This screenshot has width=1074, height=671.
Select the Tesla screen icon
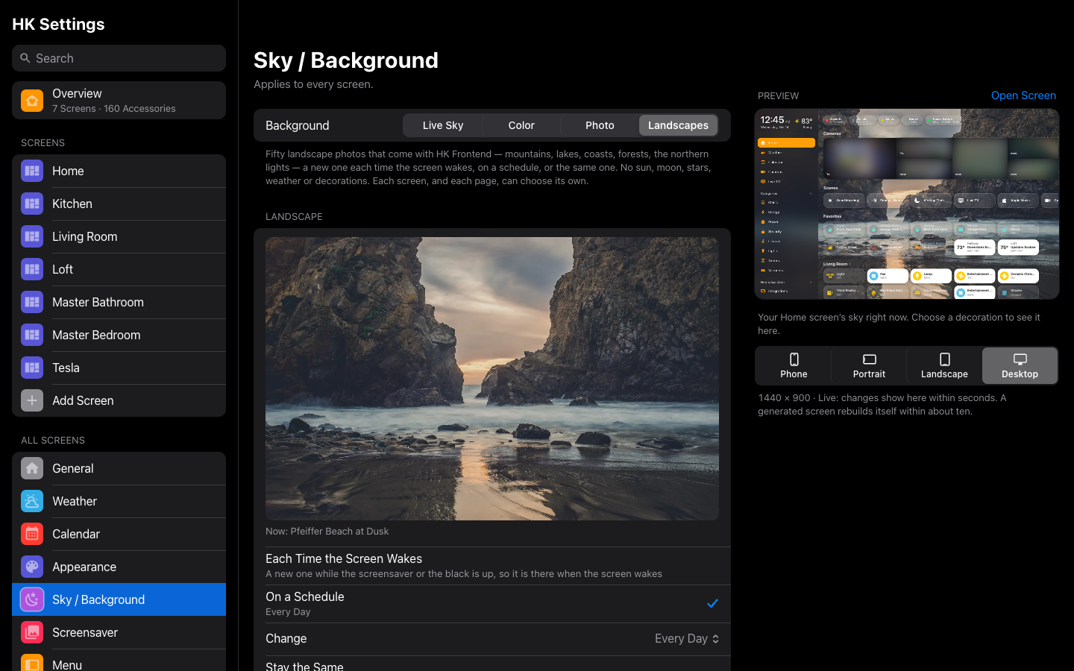point(32,368)
